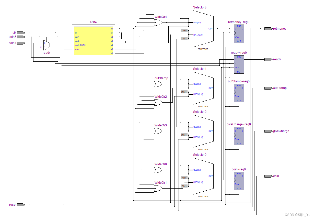Click the 'giveCharge~reg0' title label
Screen dimensions: 314x219
coord(239,124)
